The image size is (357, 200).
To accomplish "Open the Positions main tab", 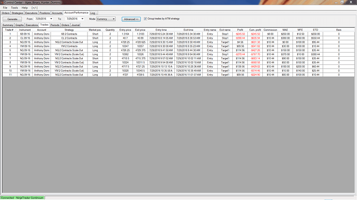I will [44, 13].
